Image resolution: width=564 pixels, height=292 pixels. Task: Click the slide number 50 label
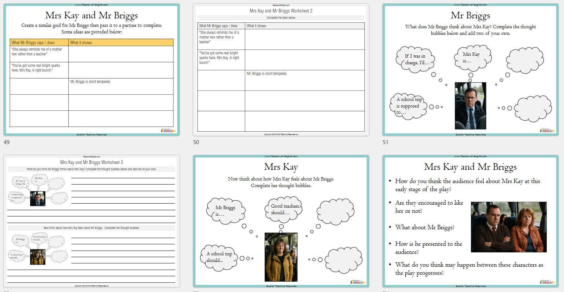196,142
